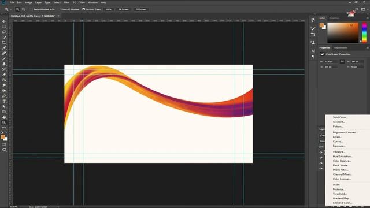The image size is (370, 208).
Task: Select the Hand tool
Action: [4, 117]
